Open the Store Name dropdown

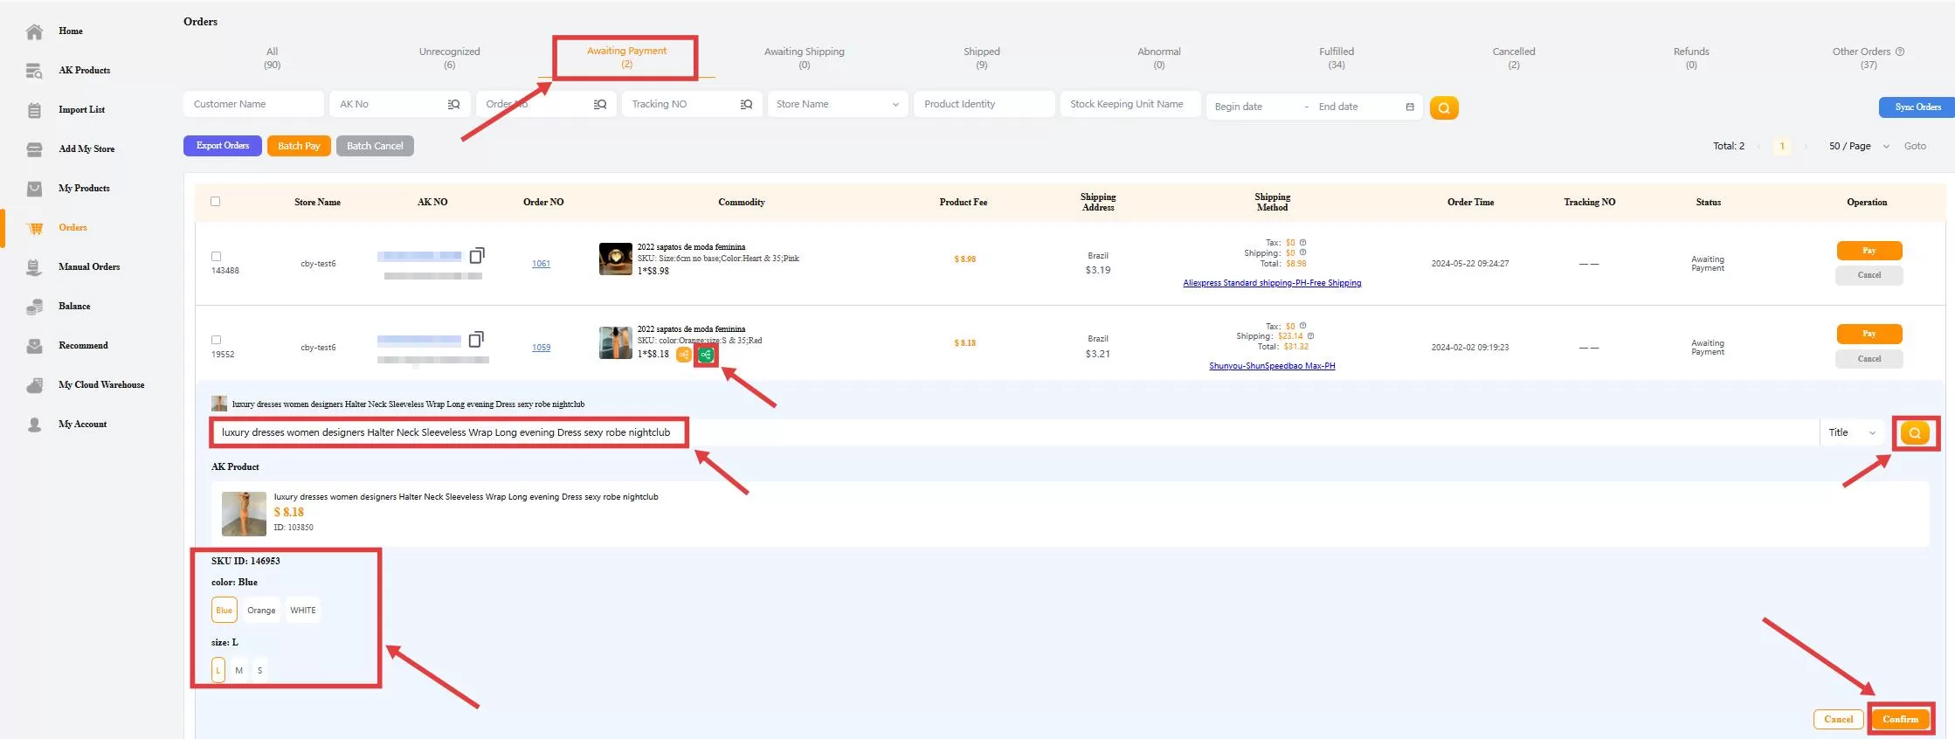coord(838,104)
